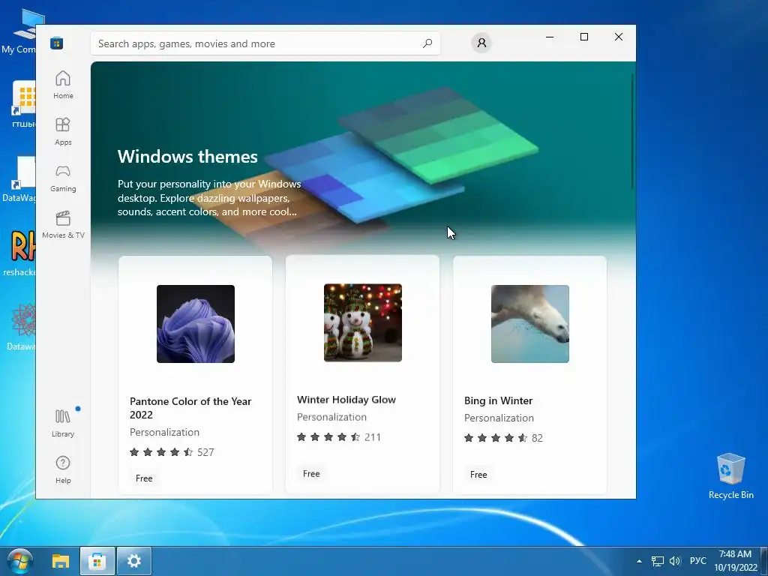Minimize the Microsoft Store window
Viewport: 768px width, 576px height.
(x=550, y=37)
